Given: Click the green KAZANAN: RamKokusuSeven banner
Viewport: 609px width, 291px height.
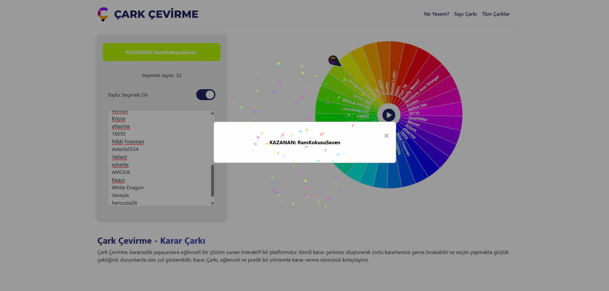Looking at the screenshot, I should (x=162, y=52).
